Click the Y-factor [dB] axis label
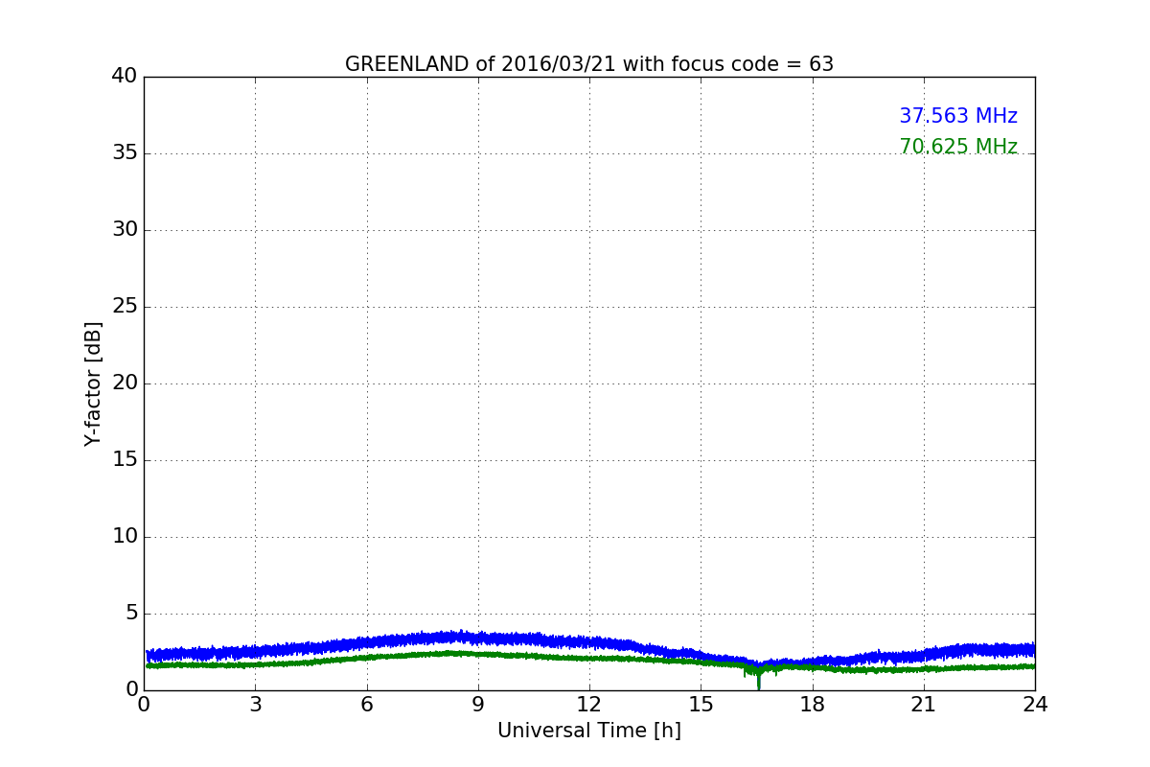The image size is (1150, 767). [x=93, y=383]
